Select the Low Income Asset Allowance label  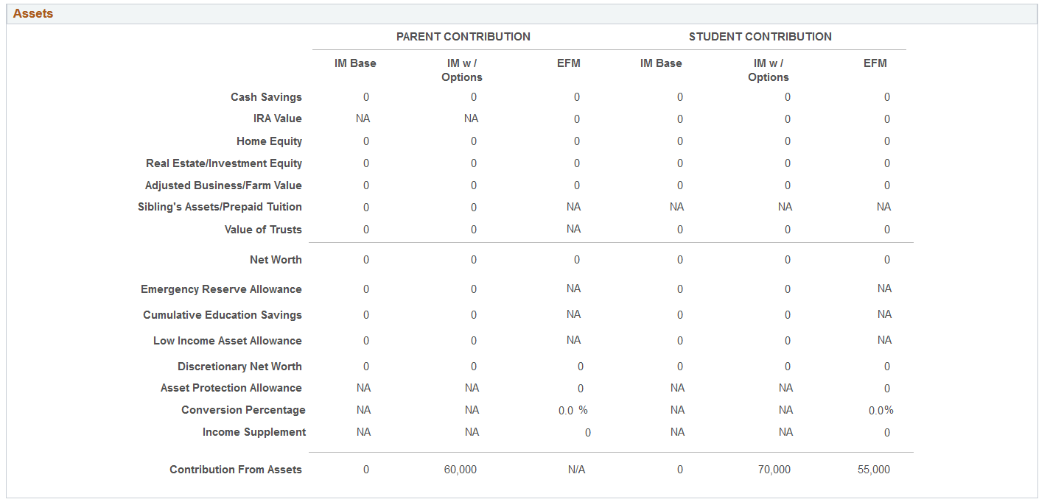coord(226,340)
